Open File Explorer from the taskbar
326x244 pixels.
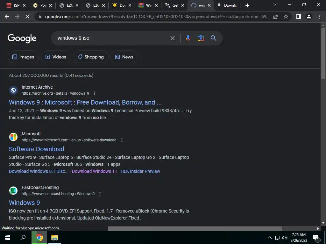(x=55, y=238)
